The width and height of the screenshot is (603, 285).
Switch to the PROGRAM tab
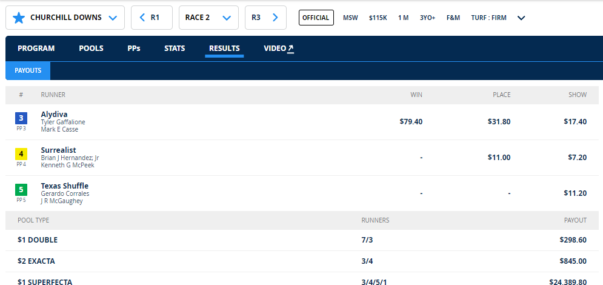36,49
